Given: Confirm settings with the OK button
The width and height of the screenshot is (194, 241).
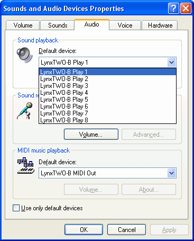Looking at the screenshot, I should tap(84, 230).
